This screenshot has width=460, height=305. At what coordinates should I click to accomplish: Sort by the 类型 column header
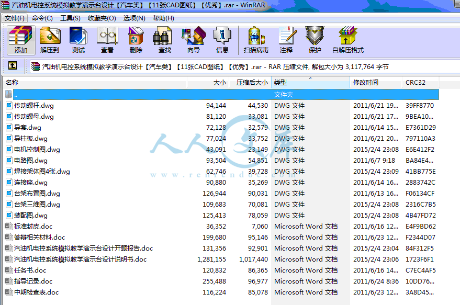310,83
